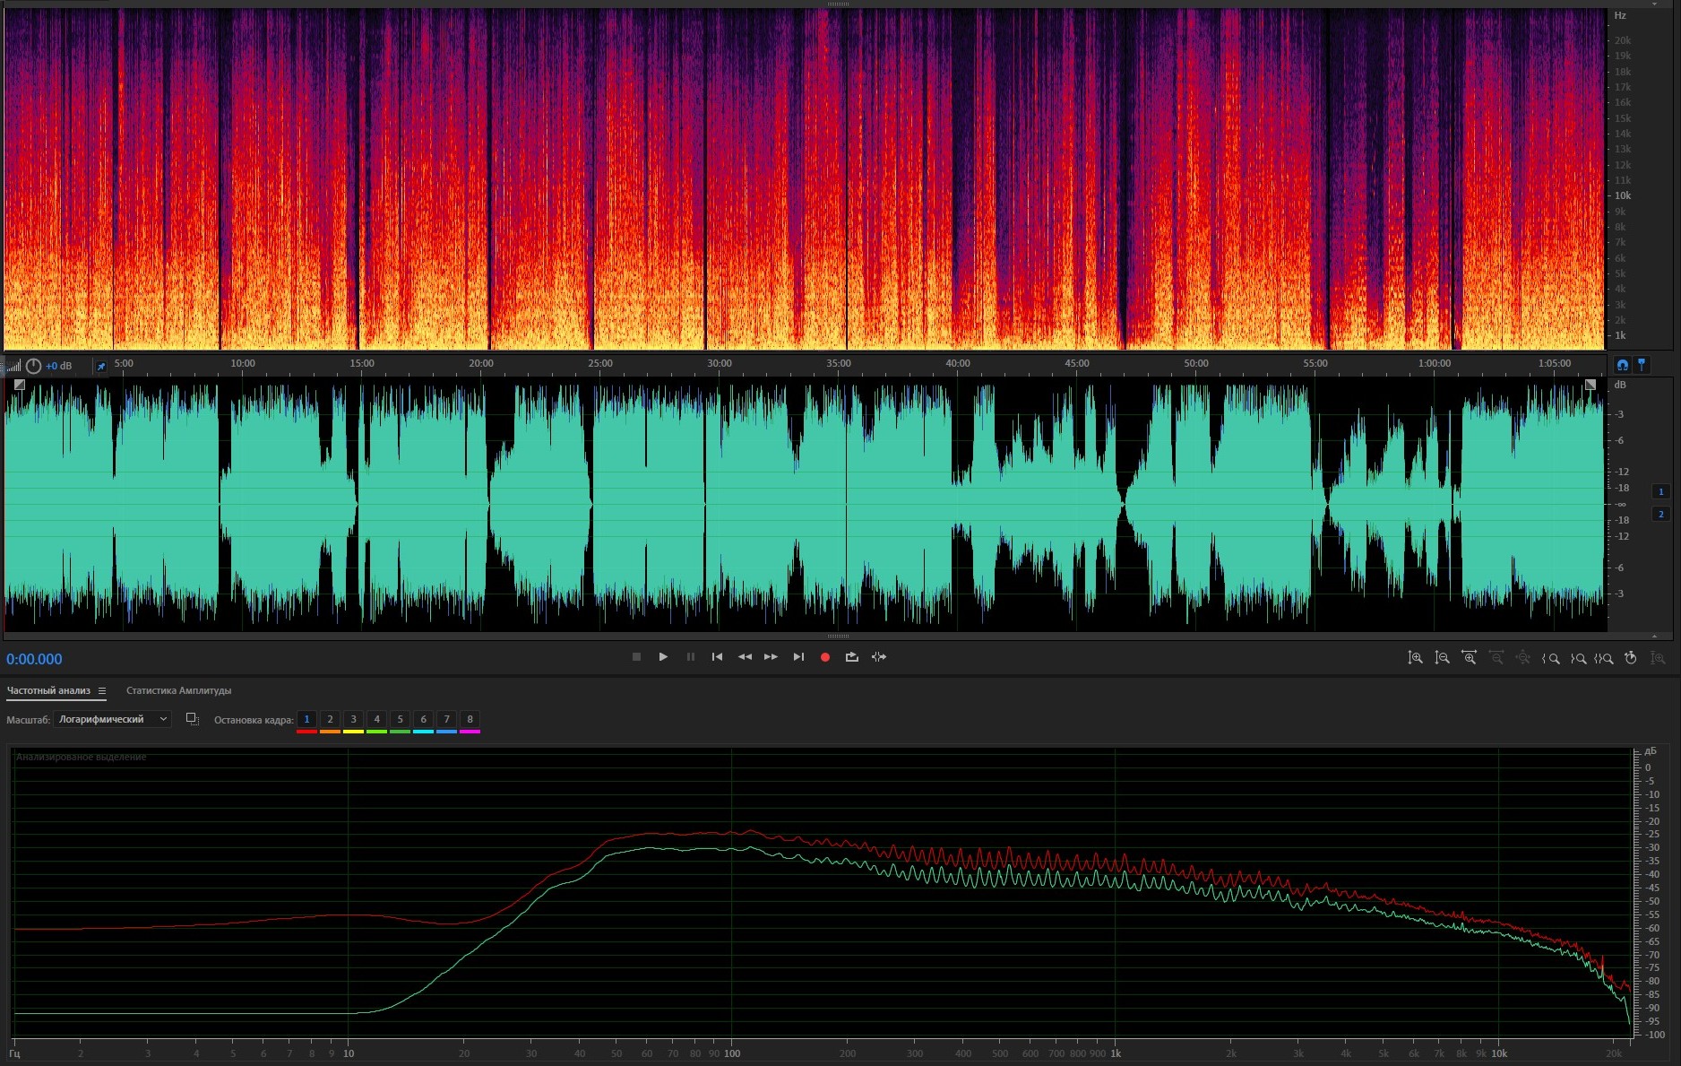This screenshot has height=1066, width=1681.
Task: Zoom in amplitude icon
Action: 1415,658
